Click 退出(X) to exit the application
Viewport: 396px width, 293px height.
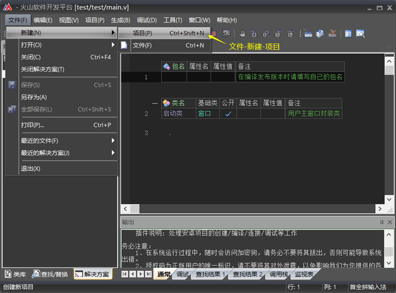[30, 169]
